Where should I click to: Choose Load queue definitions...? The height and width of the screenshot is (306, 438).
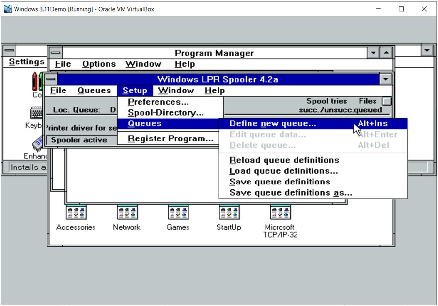coord(313,171)
